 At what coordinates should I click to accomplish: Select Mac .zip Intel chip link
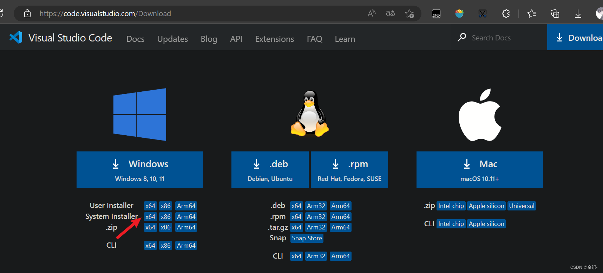pos(451,206)
